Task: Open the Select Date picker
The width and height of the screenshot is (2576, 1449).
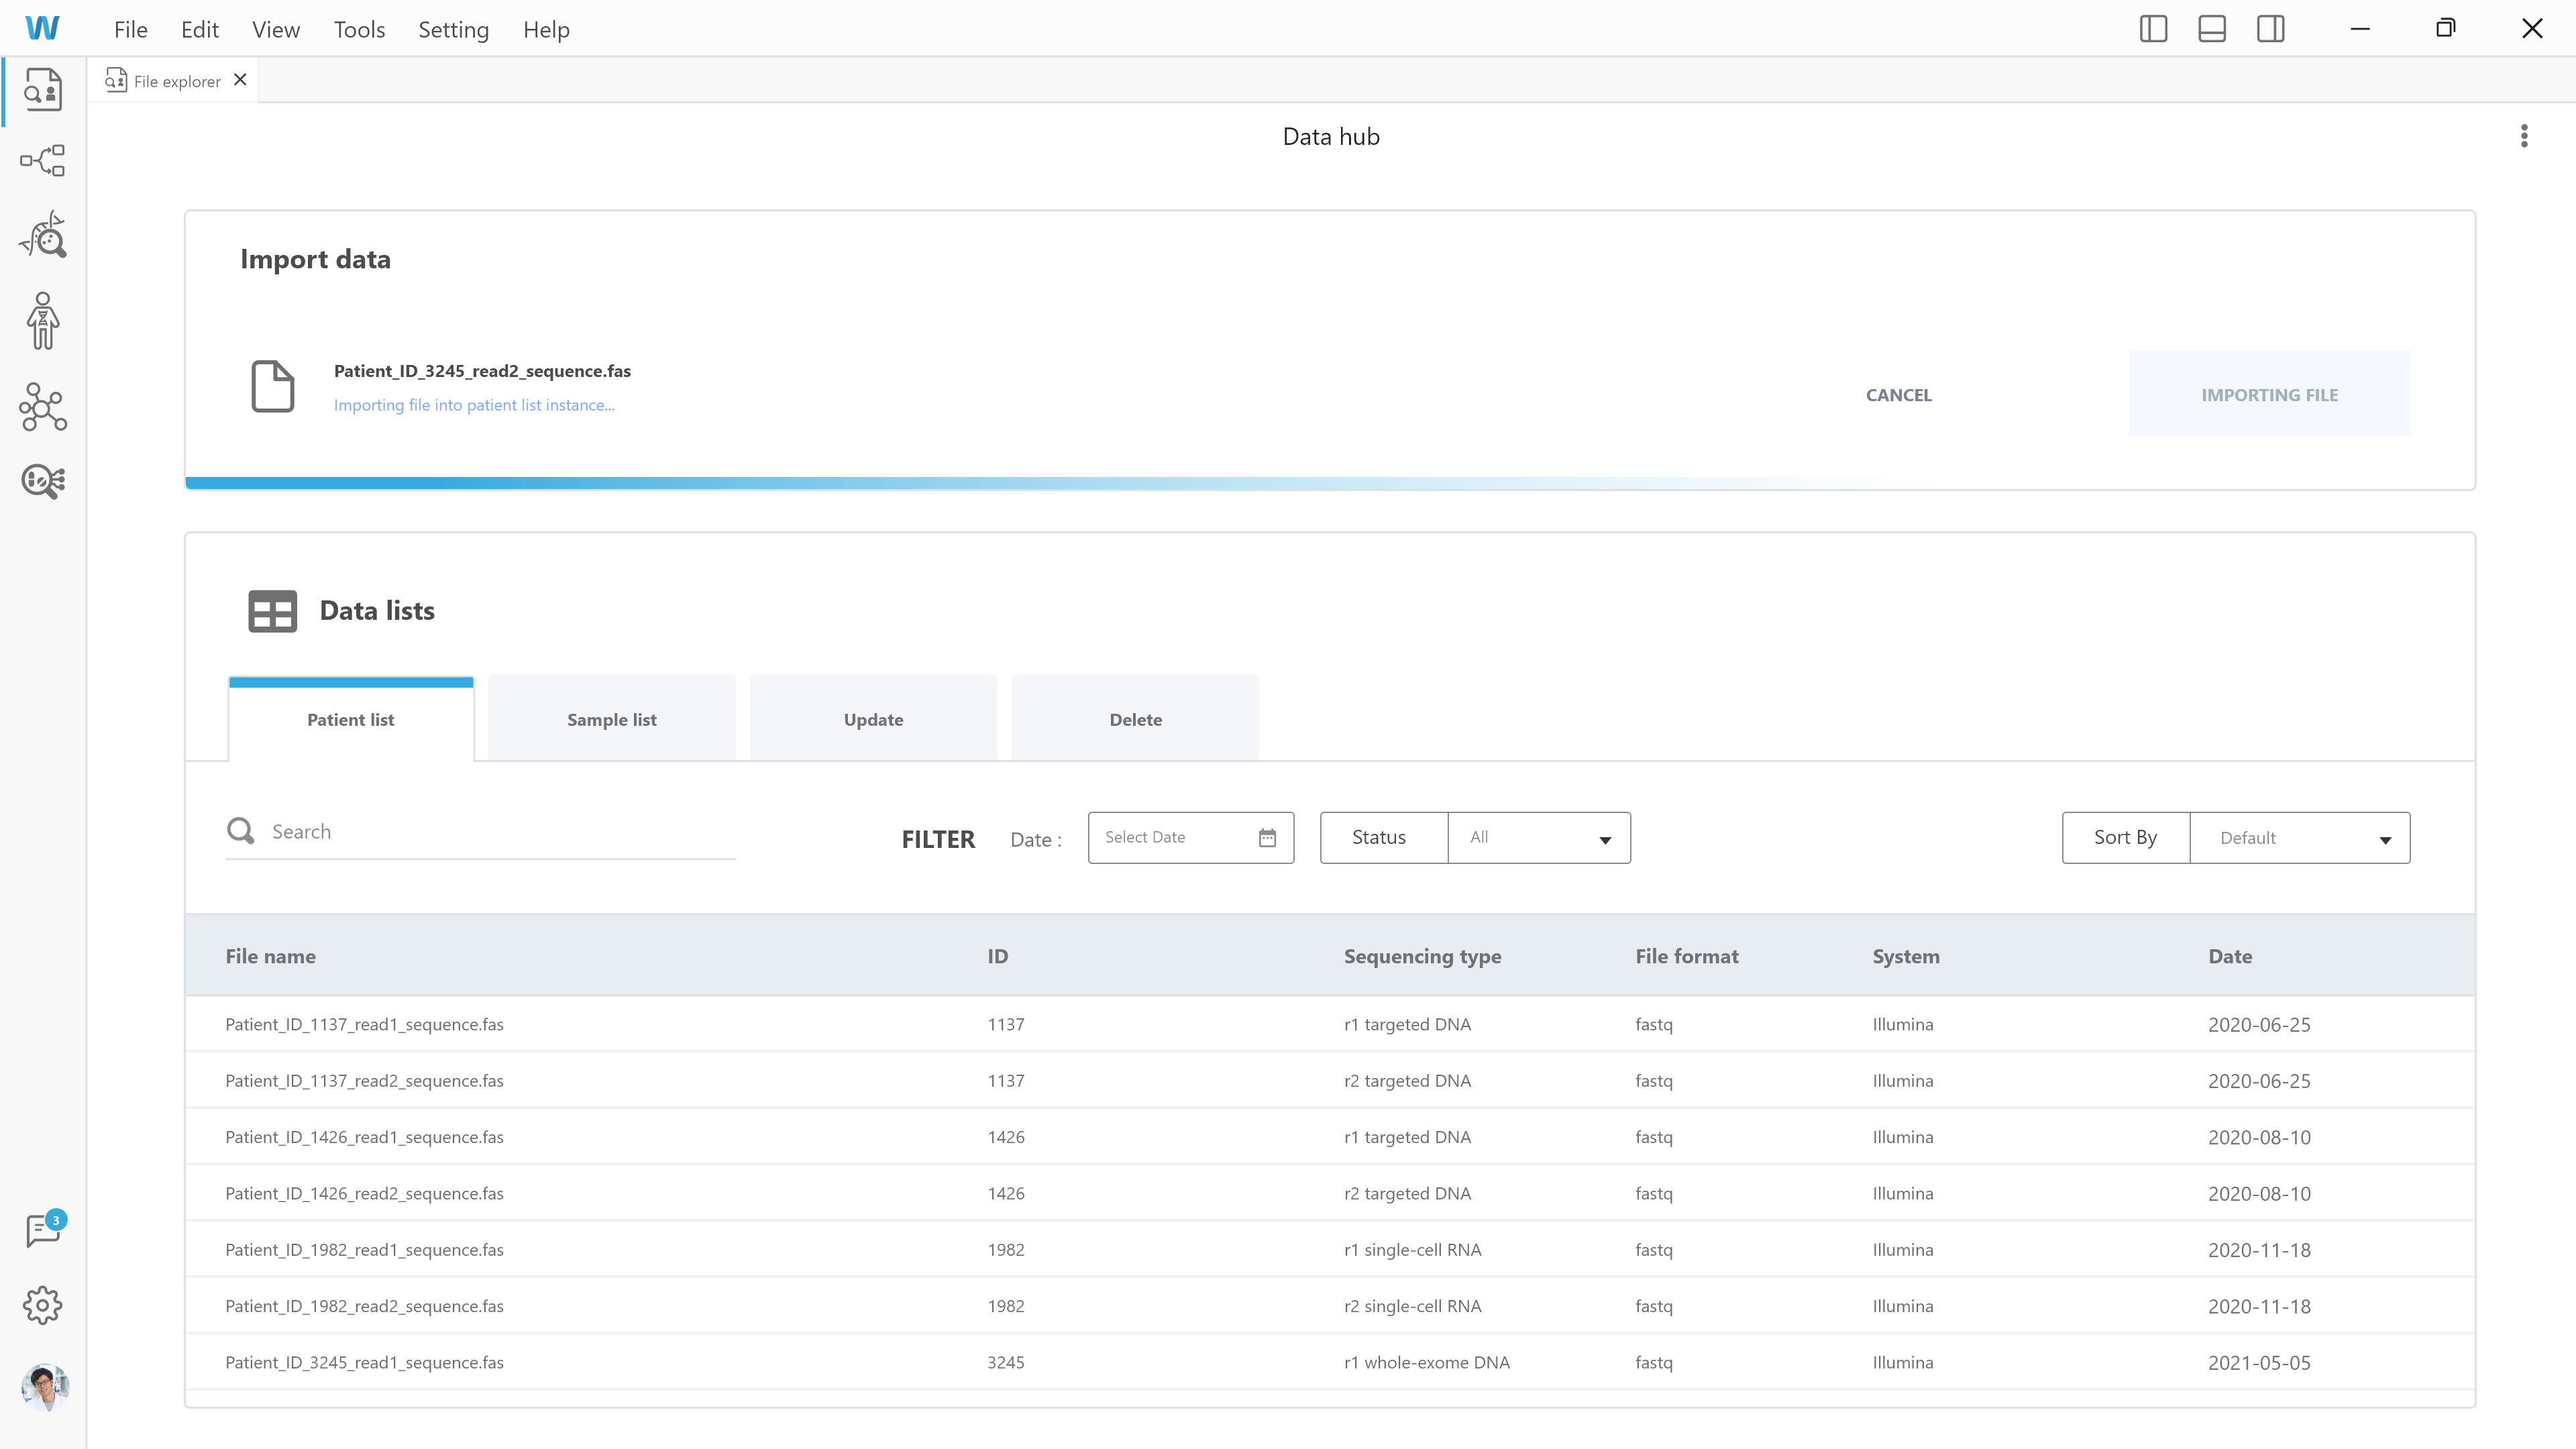Action: point(1190,838)
